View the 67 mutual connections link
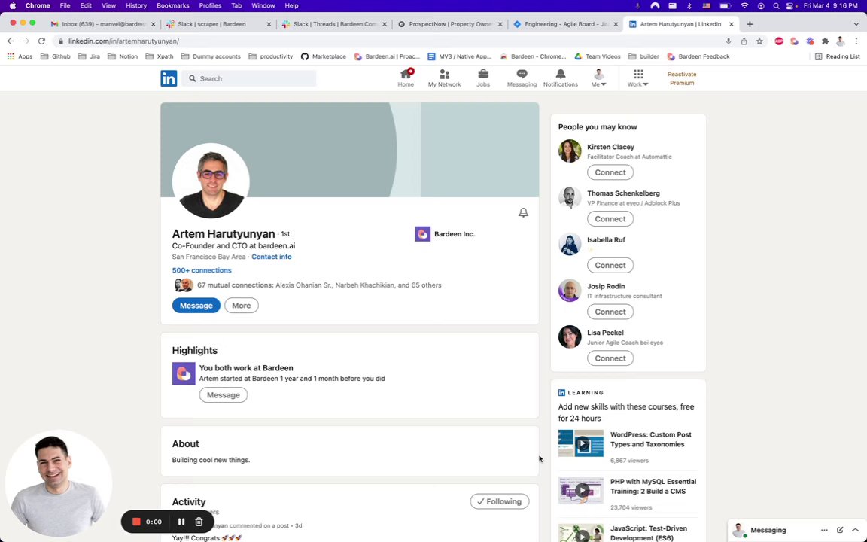Image resolution: width=867 pixels, height=542 pixels. (319, 285)
